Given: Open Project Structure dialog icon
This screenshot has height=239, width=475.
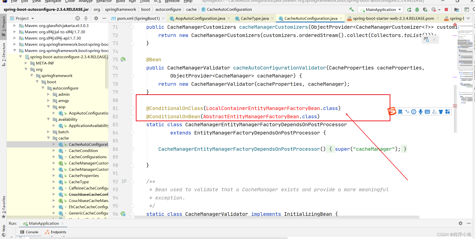Looking at the screenshot, I should click(457, 9).
